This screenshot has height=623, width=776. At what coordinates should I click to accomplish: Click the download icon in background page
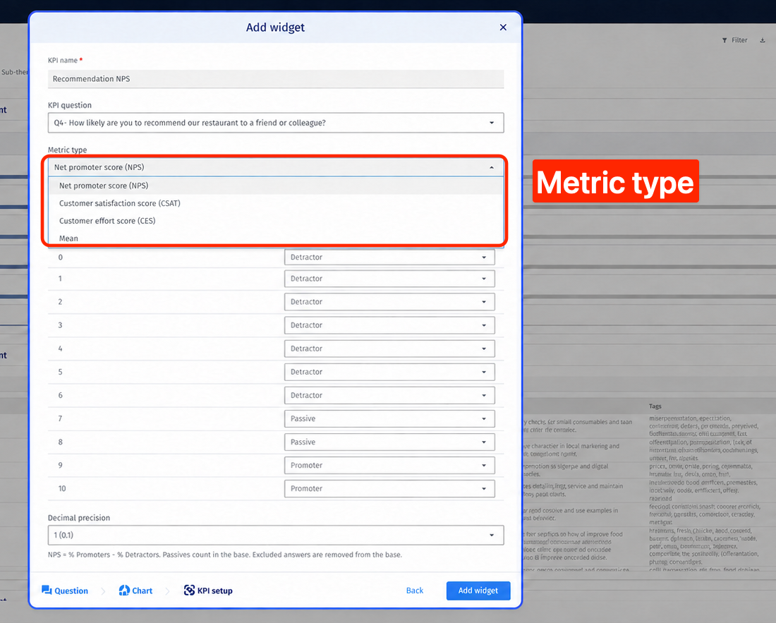(x=762, y=40)
